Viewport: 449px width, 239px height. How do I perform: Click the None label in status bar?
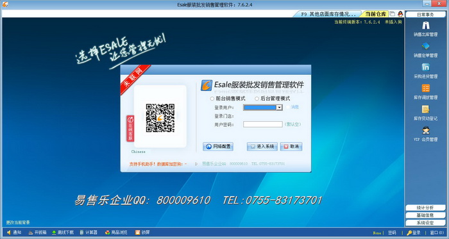point(377,233)
